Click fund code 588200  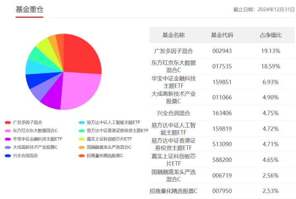(222, 160)
